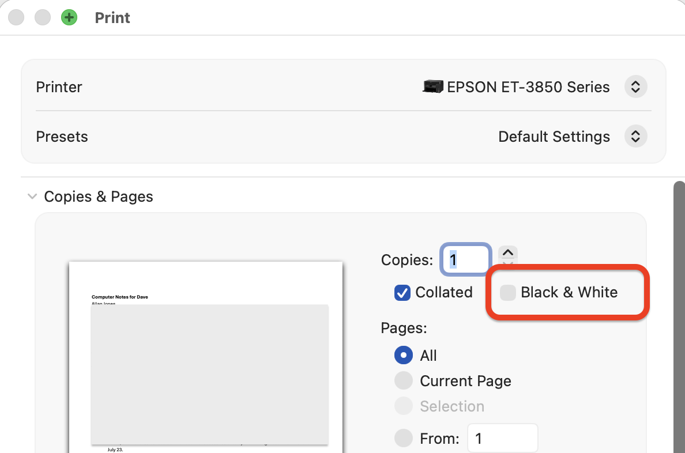The image size is (685, 453).
Task: Uncheck the Collated checkbox
Action: [x=402, y=292]
